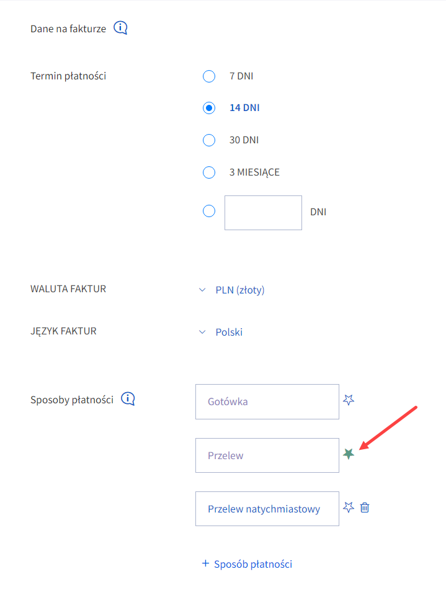
Task: Delete Przelew natychmiastowy with the trash icon
Action: coord(365,508)
